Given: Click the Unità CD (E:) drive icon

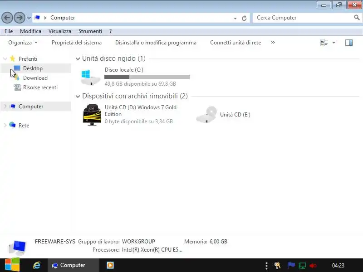Looking at the screenshot, I should point(206,115).
